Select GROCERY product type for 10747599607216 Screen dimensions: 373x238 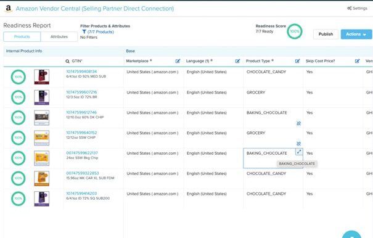[273, 97]
